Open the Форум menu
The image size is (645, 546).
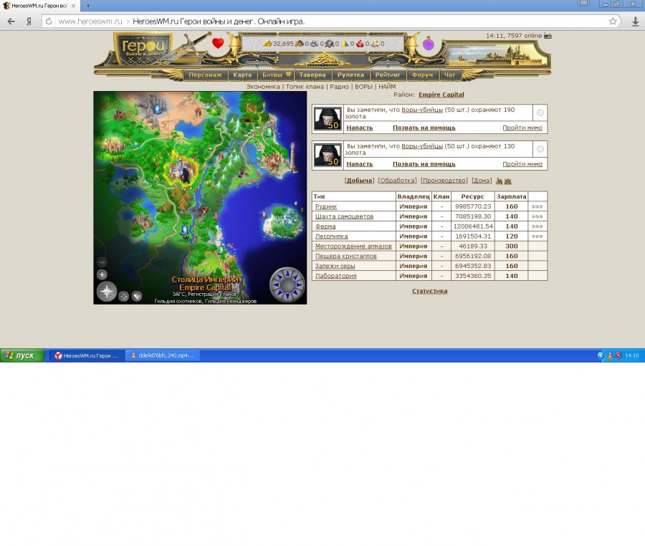click(422, 75)
